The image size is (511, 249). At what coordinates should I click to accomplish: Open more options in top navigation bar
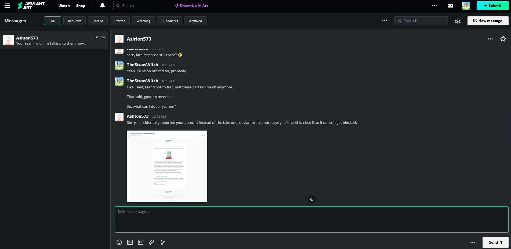(x=434, y=6)
